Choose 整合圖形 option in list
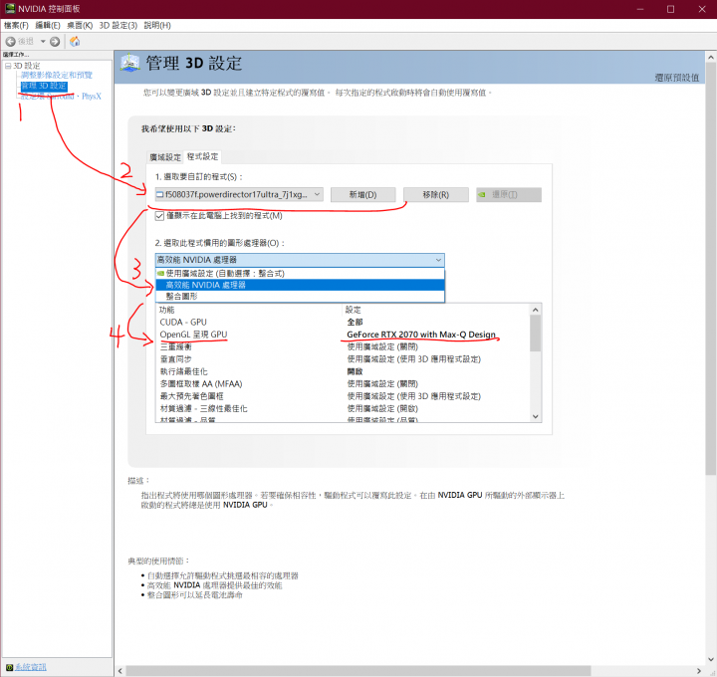717x677 pixels. tap(300, 297)
